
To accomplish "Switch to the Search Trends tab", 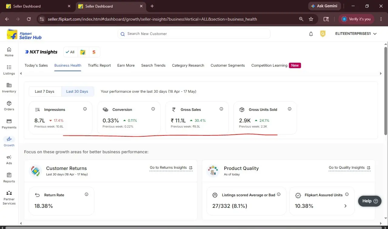I will 153,65.
